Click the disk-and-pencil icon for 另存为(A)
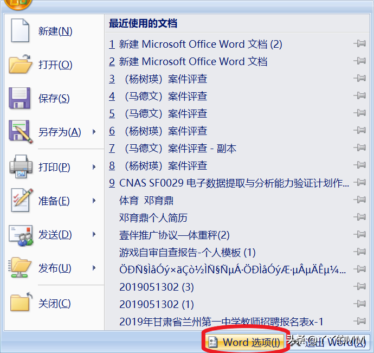Image resolution: width=374 pixels, height=353 pixels. [x=21, y=132]
